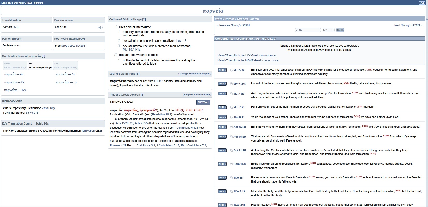Open the Romans 1:29 link in Thayer's

click(x=118, y=145)
